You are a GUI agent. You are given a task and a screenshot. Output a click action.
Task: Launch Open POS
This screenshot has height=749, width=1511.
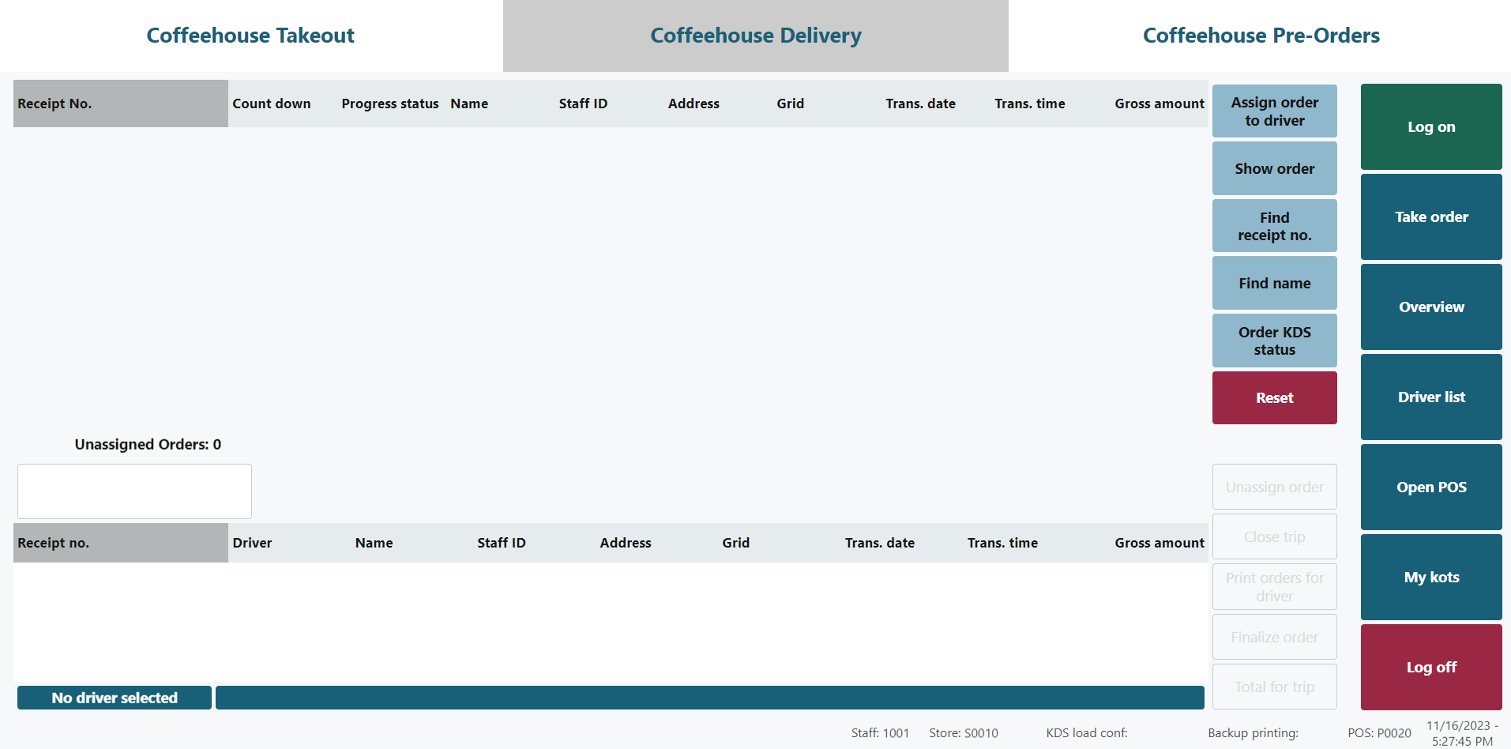[1431, 487]
